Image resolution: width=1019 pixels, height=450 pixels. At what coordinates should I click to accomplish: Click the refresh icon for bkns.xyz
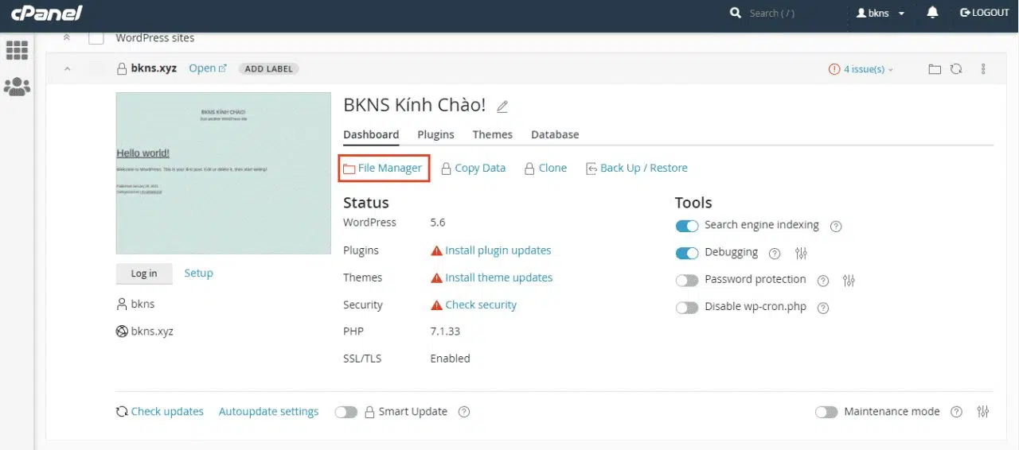956,69
